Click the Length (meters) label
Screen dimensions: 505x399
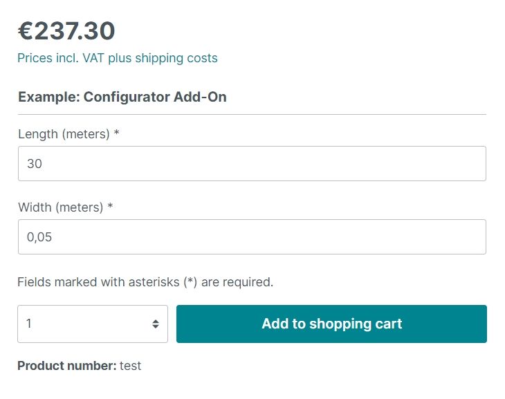click(x=64, y=134)
